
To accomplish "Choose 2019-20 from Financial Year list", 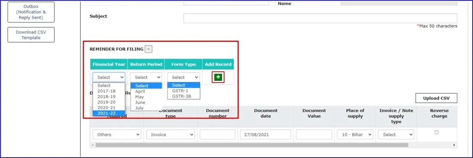I will pyautogui.click(x=109, y=102).
